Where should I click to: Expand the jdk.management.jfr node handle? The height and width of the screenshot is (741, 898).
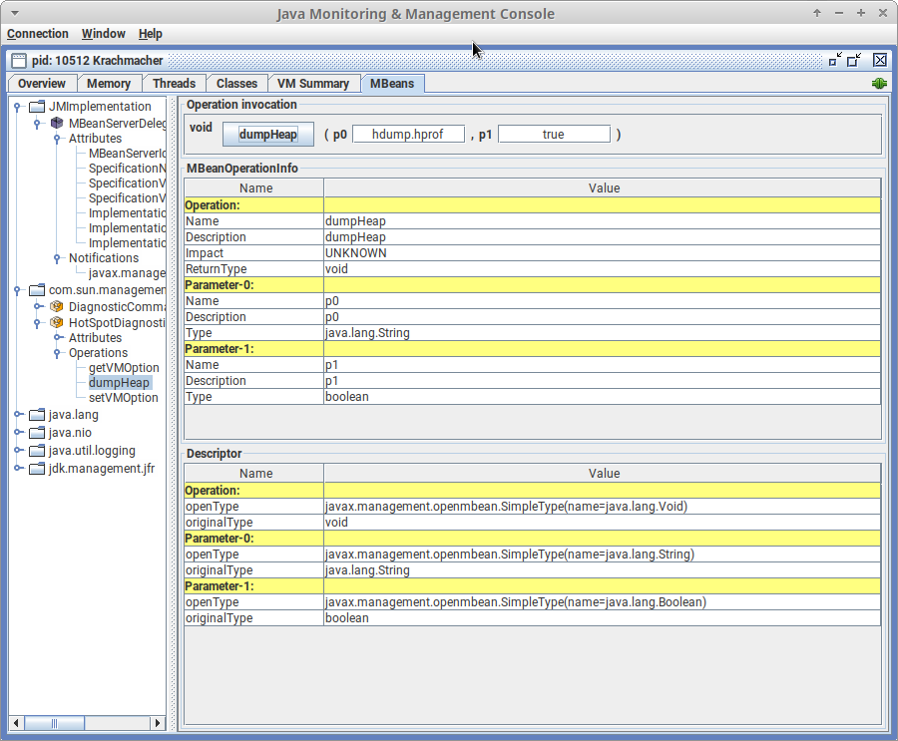(18, 469)
